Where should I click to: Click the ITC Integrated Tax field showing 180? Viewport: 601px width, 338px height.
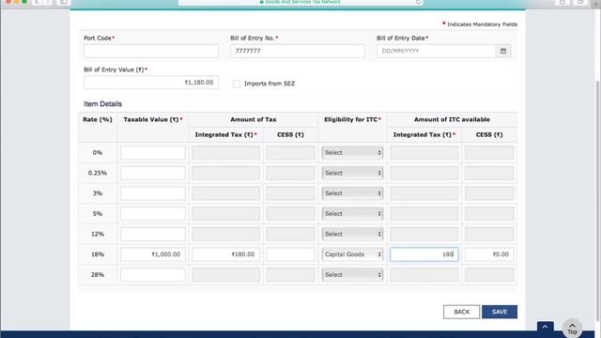[x=424, y=254]
